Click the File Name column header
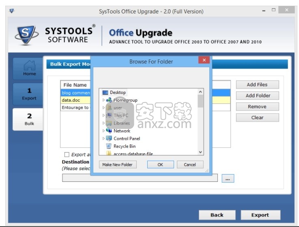Screen dimensions: 299x227 coord(75,85)
